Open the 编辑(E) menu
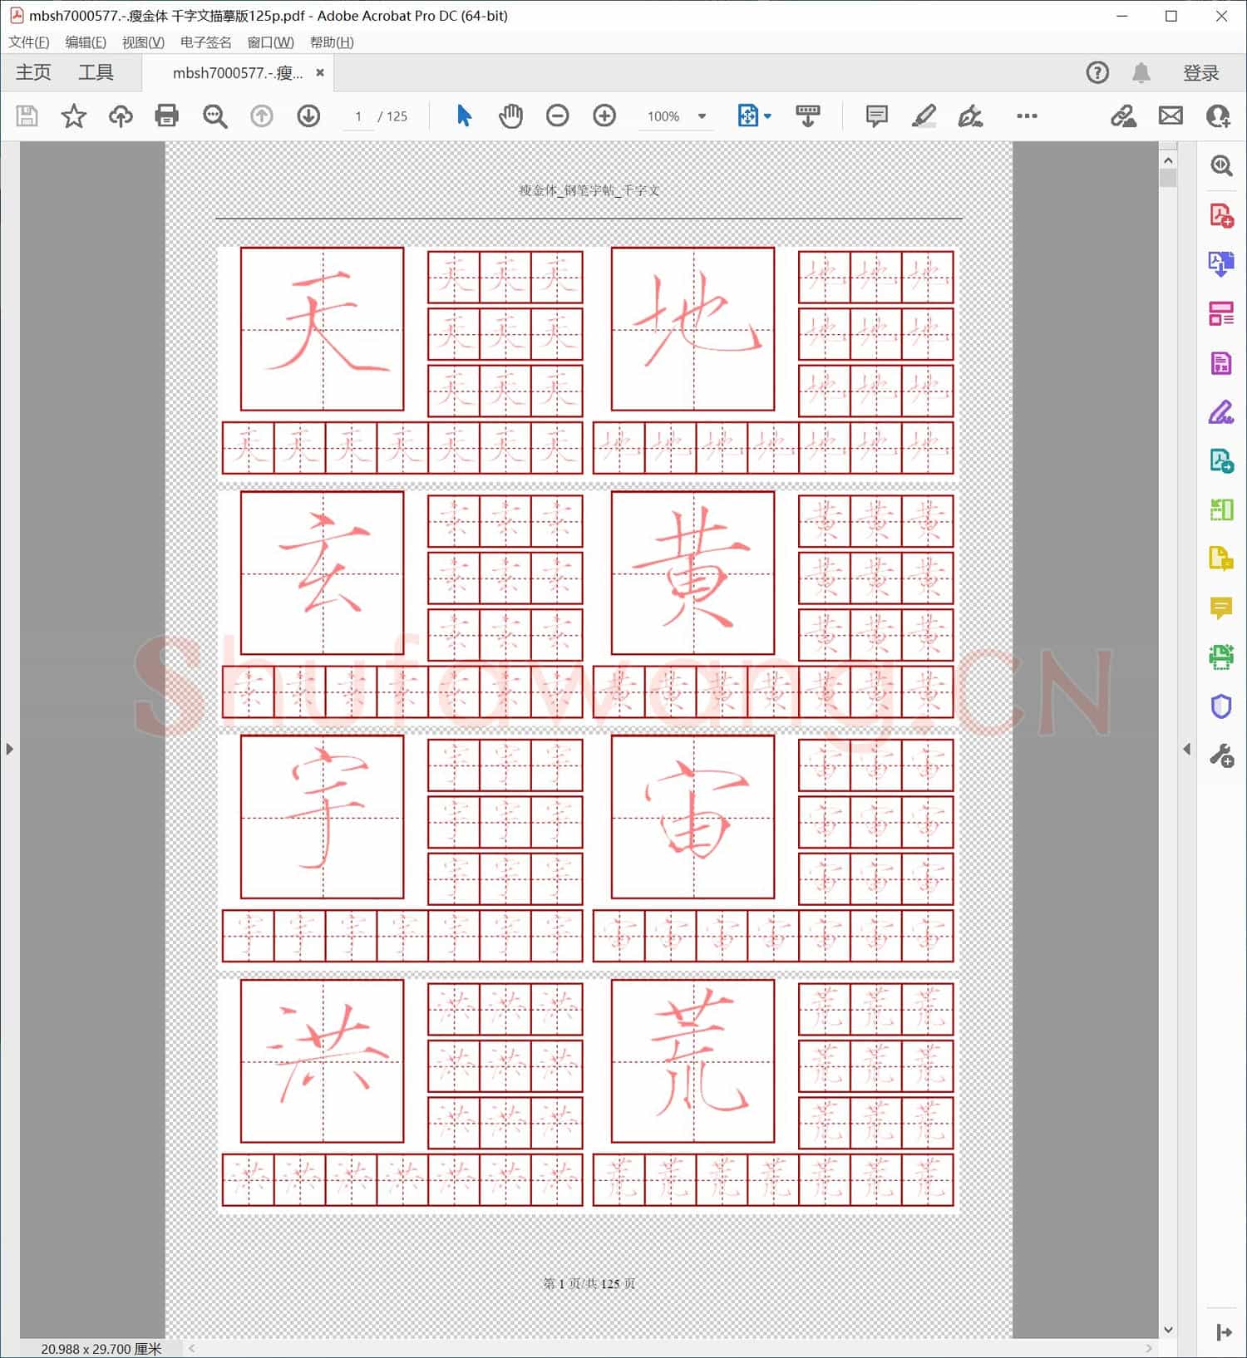Screen dimensions: 1247x1358 (86, 42)
